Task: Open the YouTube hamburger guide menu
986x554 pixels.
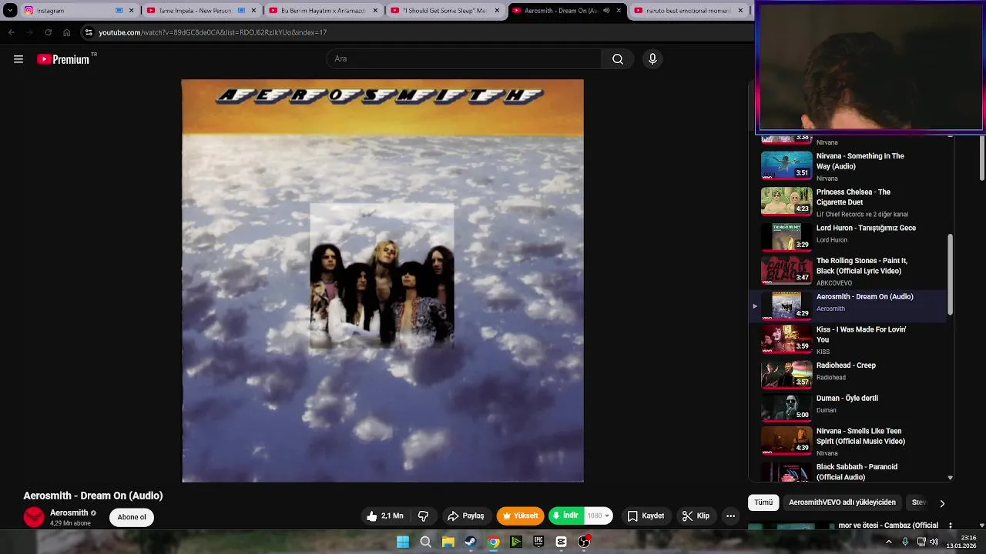Action: 18,59
